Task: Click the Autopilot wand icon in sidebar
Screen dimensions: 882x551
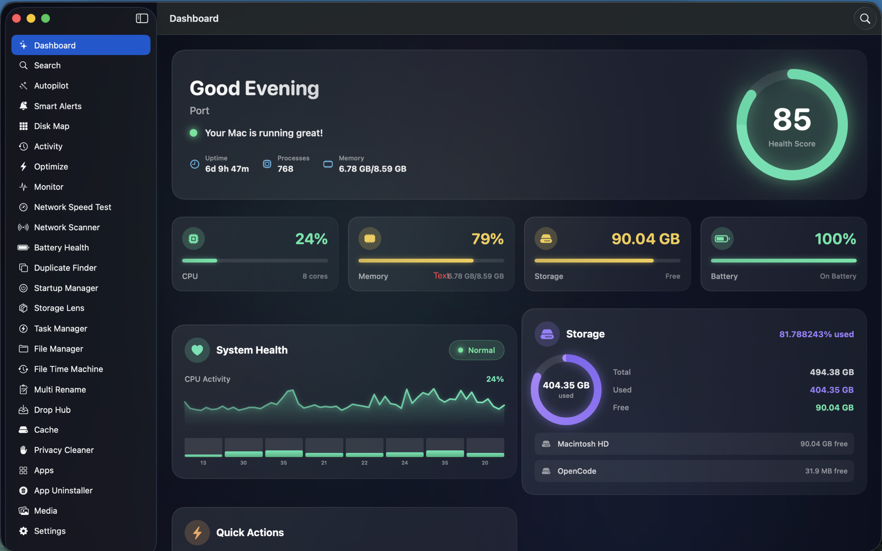Action: 23,86
